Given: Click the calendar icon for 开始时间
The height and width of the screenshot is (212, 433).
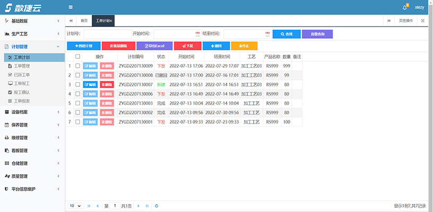Looking at the screenshot, I should click(x=197, y=34).
